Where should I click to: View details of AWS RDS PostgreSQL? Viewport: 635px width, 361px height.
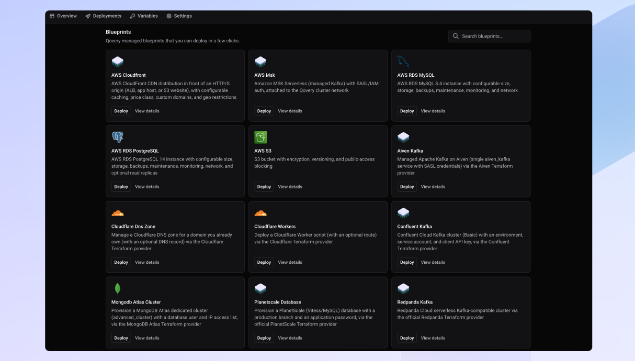pyautogui.click(x=147, y=187)
